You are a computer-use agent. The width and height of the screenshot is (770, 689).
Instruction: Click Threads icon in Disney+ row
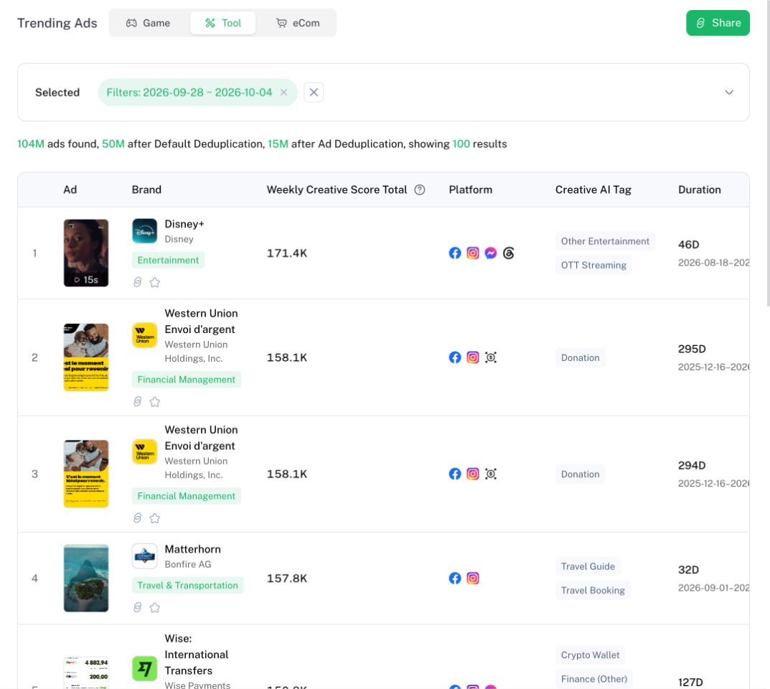pyautogui.click(x=508, y=253)
